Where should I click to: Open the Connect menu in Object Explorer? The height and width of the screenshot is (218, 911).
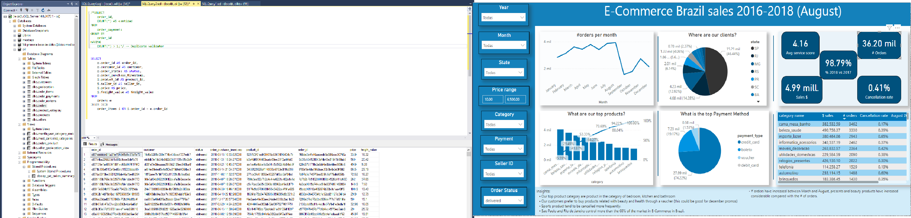10,10
